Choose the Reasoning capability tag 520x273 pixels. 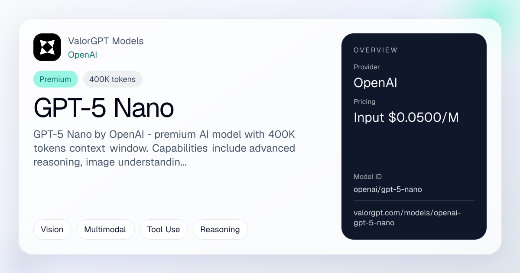point(220,230)
